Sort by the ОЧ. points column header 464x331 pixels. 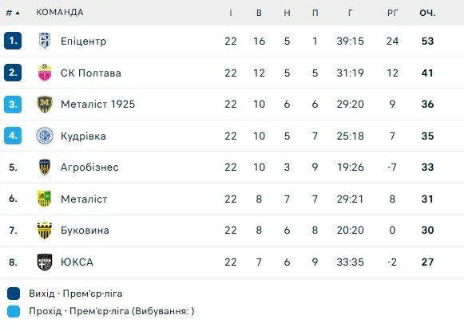click(x=427, y=13)
